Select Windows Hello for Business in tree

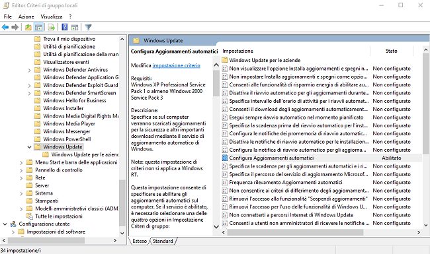click(x=75, y=101)
